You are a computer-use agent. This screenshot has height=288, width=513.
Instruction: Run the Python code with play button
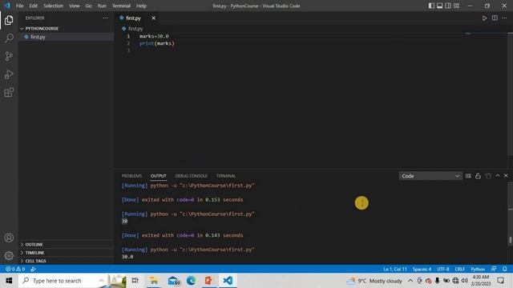(484, 18)
